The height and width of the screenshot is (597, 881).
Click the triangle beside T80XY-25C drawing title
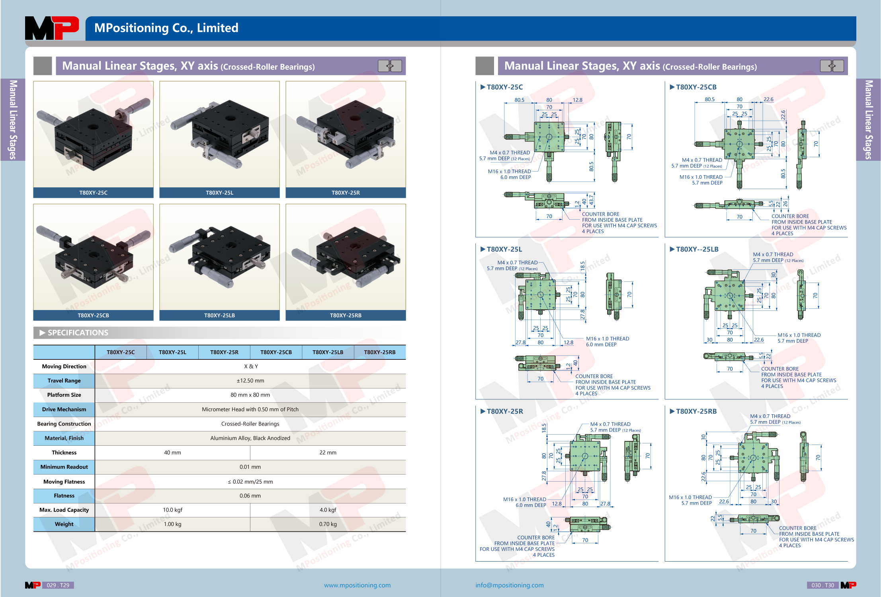tap(483, 87)
